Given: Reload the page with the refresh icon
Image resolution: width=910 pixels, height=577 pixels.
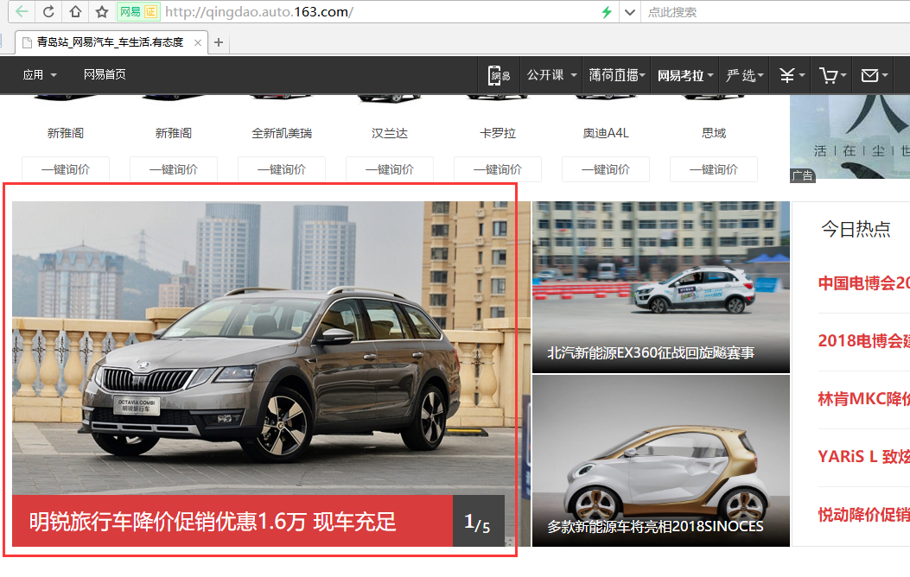Looking at the screenshot, I should pyautogui.click(x=48, y=11).
